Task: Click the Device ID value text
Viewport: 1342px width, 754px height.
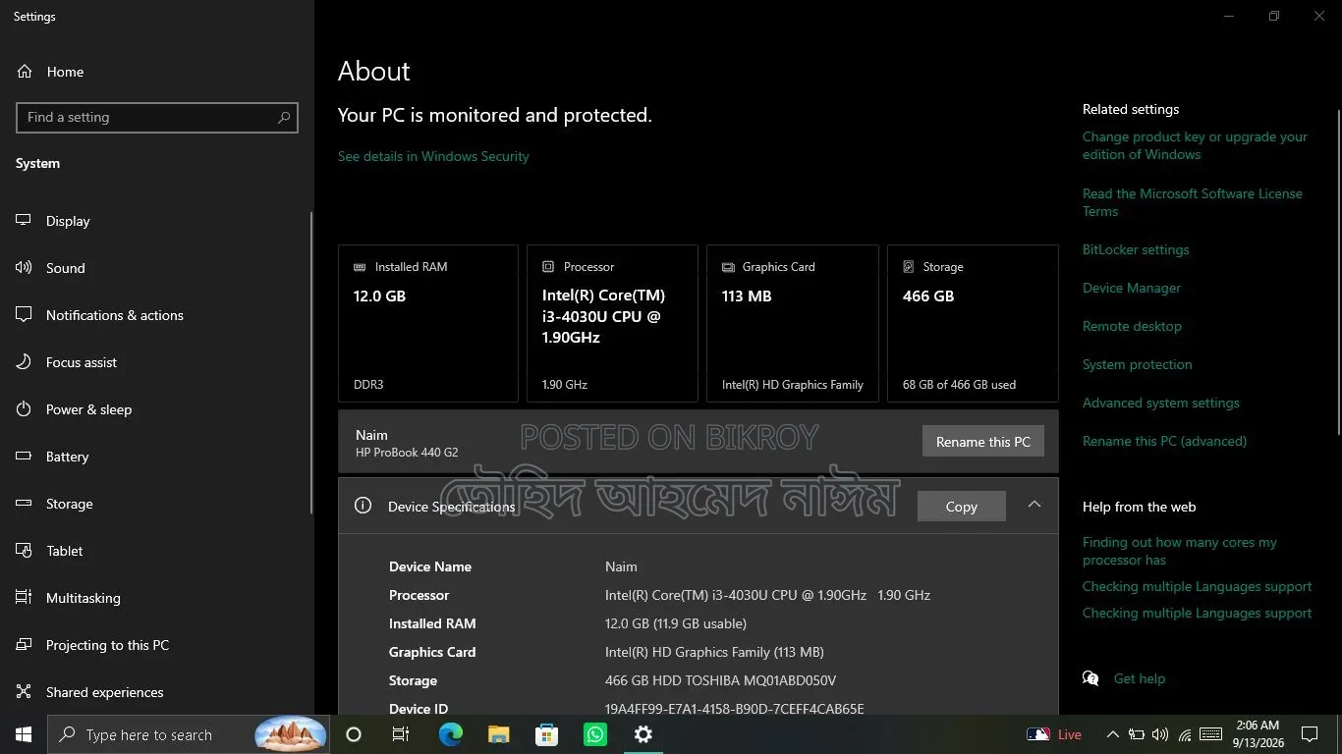Action: click(735, 709)
